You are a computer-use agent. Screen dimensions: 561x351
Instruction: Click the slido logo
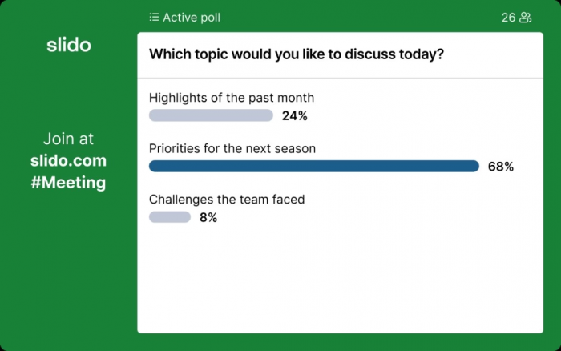69,45
